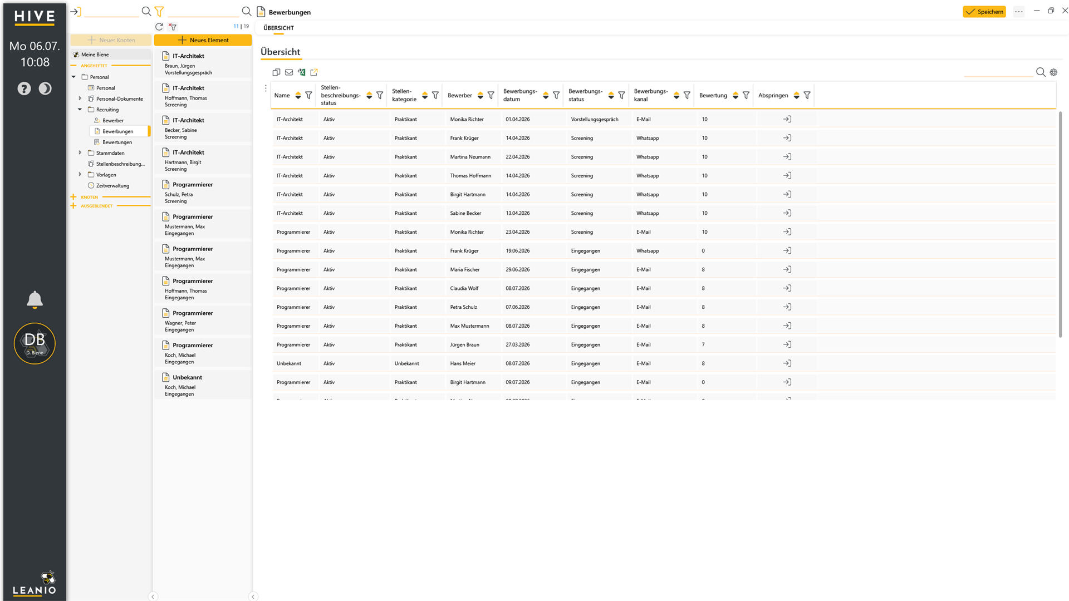Click the table settings gear icon
The image size is (1069, 601).
1053,72
